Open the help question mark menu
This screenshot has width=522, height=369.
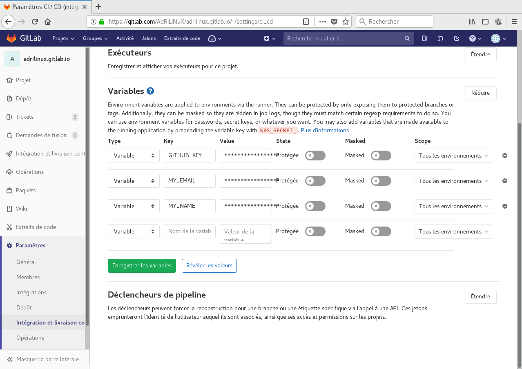(x=475, y=38)
